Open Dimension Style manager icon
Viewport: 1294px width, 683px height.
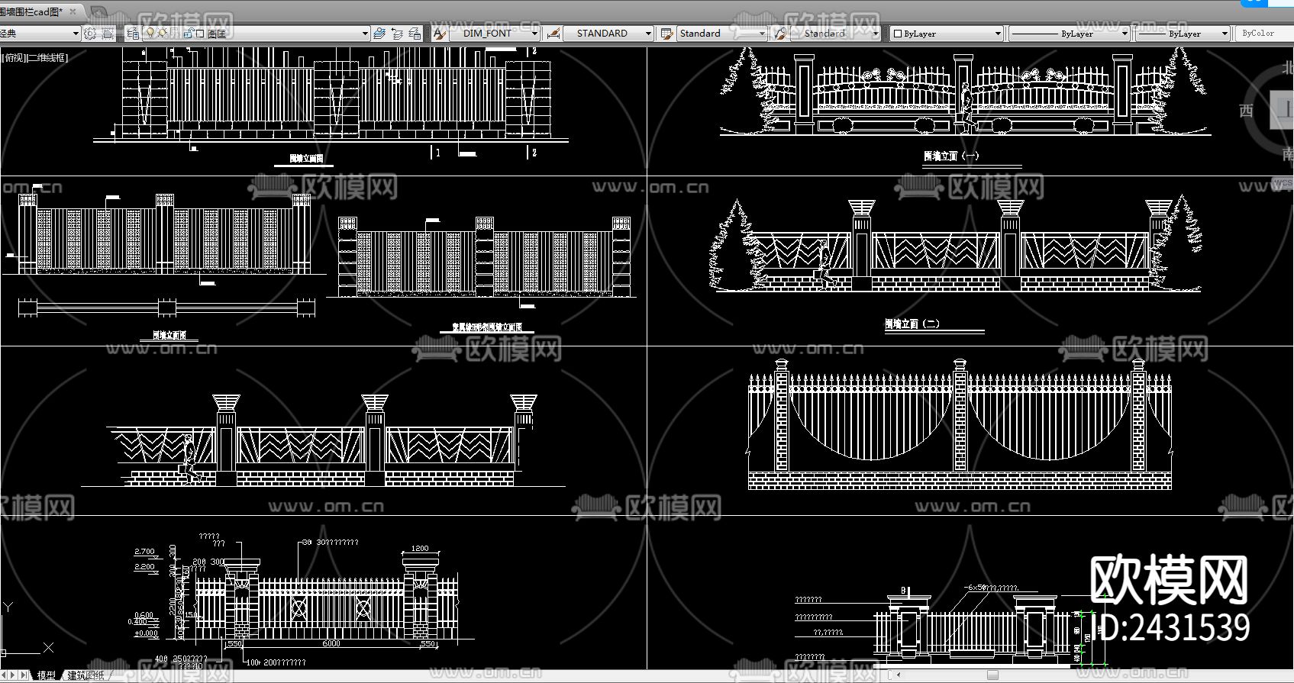click(x=555, y=34)
